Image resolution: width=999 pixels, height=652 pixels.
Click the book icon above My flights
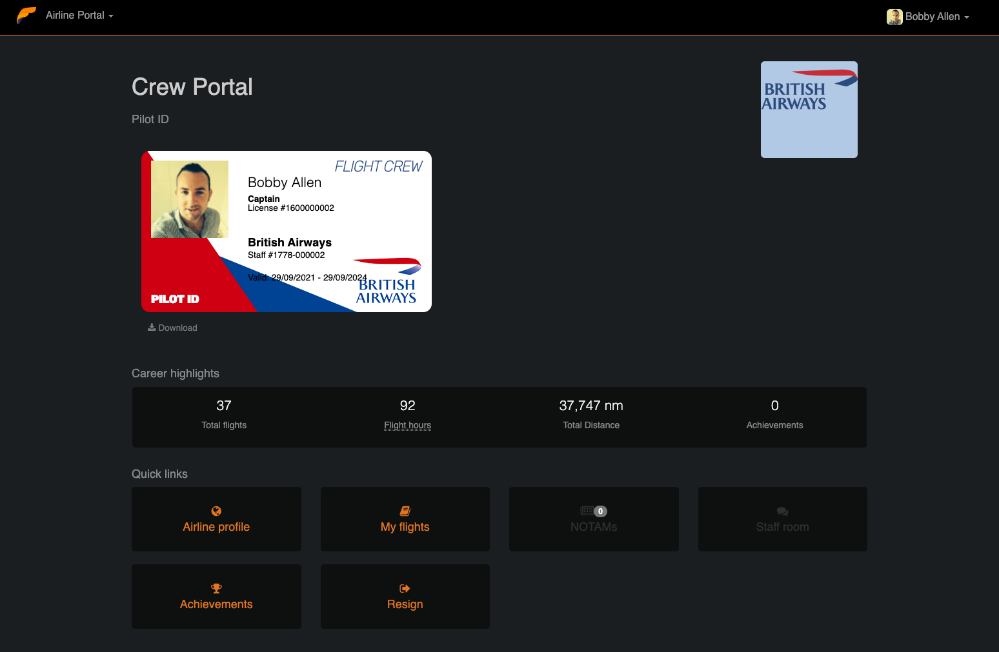point(405,511)
